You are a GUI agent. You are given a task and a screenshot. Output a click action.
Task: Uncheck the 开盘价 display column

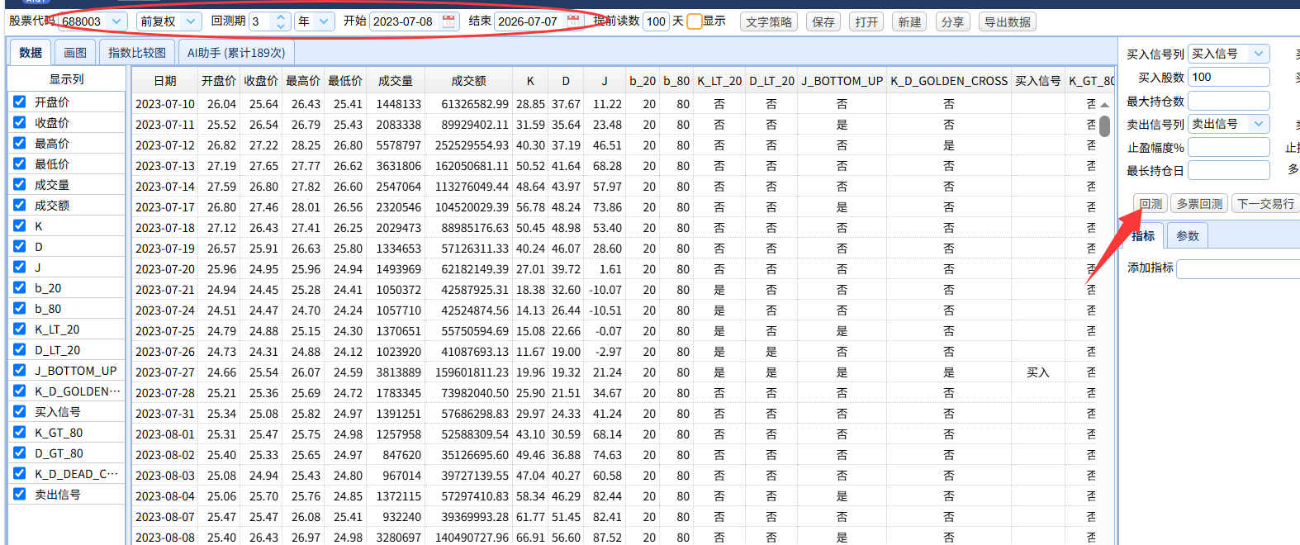[20, 102]
